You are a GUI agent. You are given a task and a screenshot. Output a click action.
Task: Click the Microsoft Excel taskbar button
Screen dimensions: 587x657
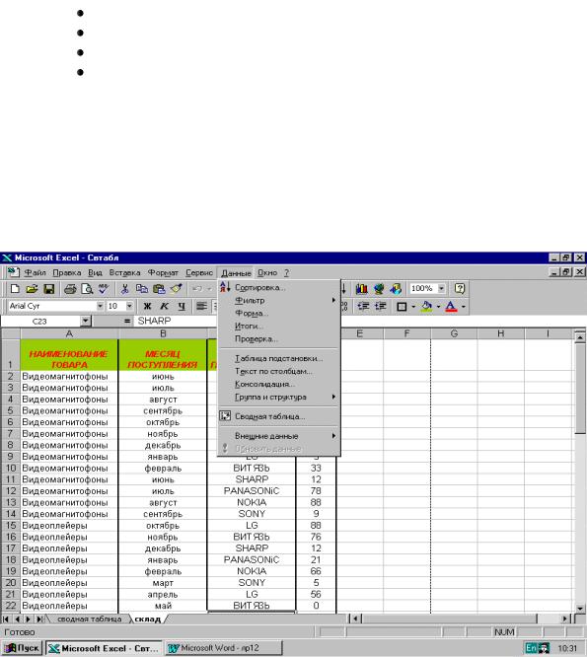point(104,648)
